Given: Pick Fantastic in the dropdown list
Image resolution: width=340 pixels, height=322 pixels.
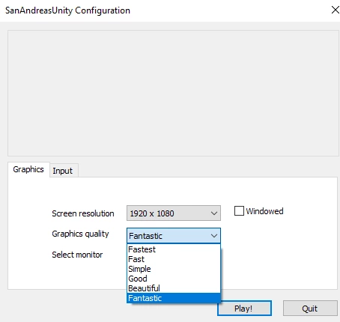Looking at the screenshot, I should (174, 298).
